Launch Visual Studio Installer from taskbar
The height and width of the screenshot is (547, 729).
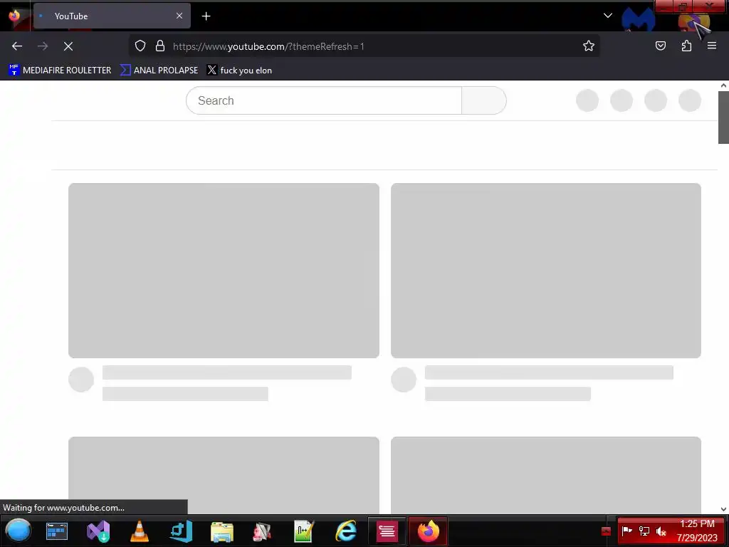pyautogui.click(x=98, y=531)
